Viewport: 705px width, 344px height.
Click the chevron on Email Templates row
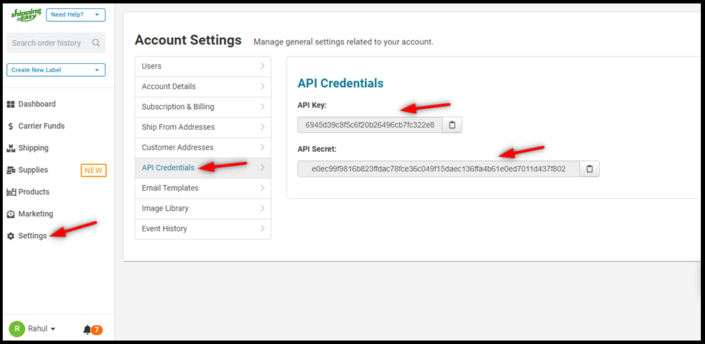click(x=262, y=188)
